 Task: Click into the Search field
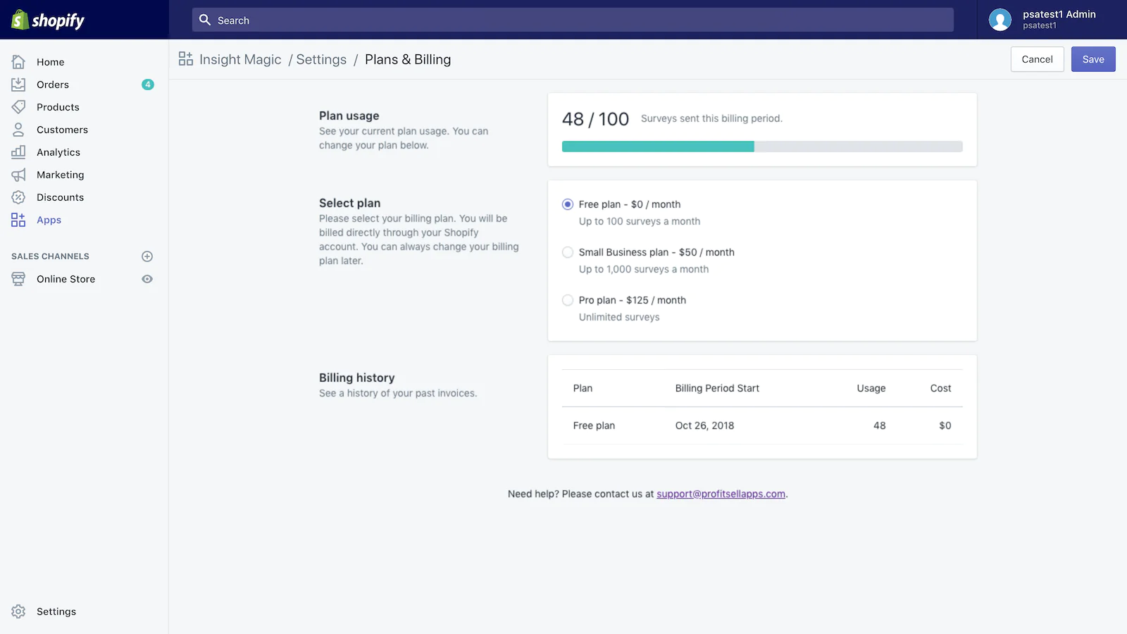pyautogui.click(x=572, y=20)
